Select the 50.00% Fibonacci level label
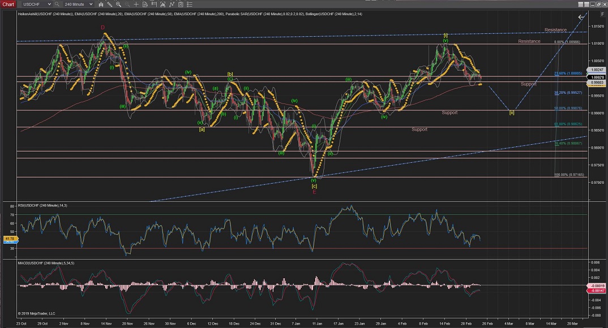The width and height of the screenshot is (608, 328). point(568,108)
